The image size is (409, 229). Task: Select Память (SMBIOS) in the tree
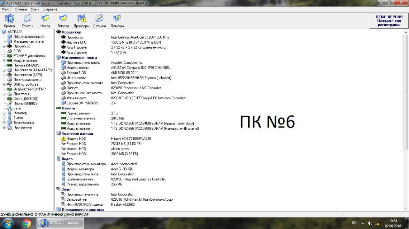pos(27,65)
